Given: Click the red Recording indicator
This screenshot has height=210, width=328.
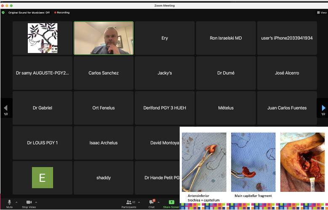Looking at the screenshot, I should (x=62, y=13).
